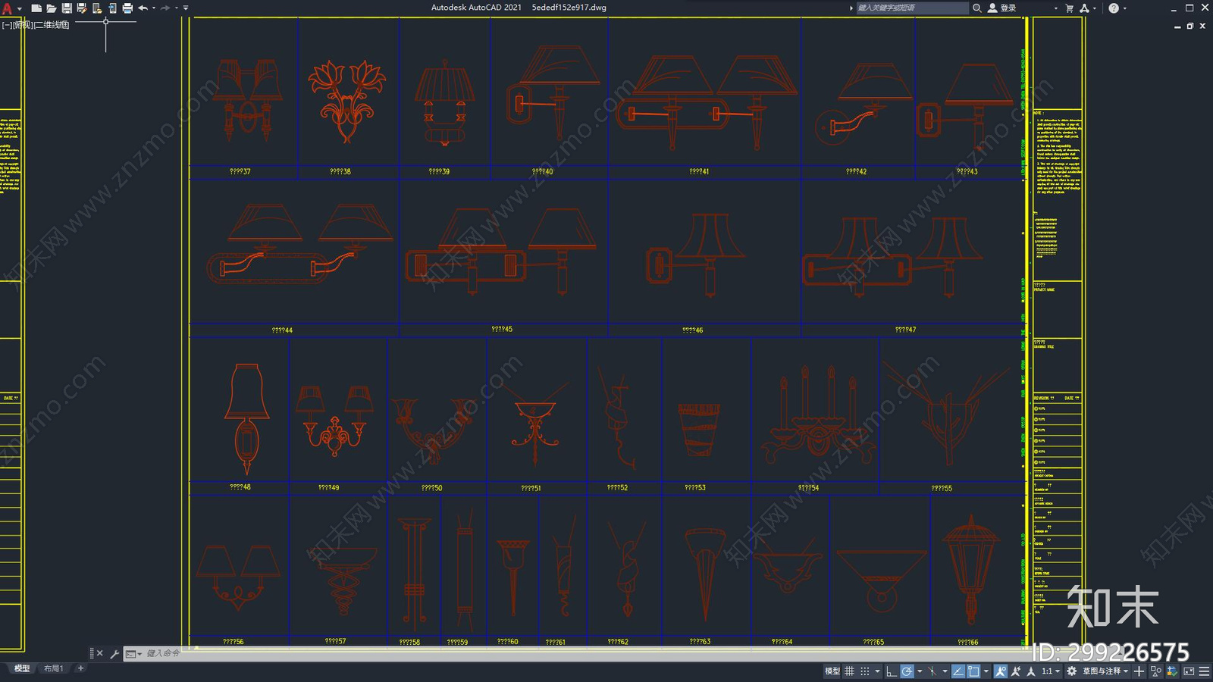Open the 俯视 view controls menu
Viewport: 1213px width, 682px height.
click(23, 25)
